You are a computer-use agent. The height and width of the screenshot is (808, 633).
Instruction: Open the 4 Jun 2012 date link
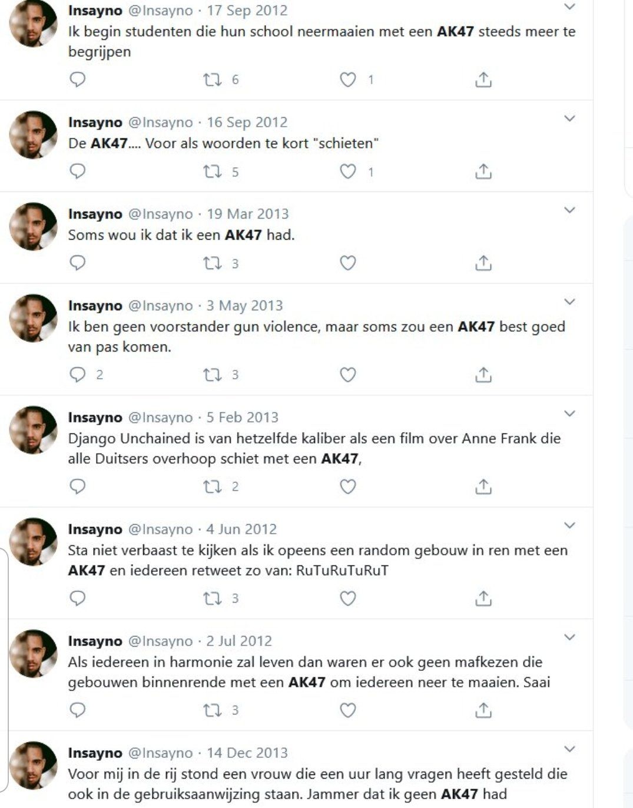[x=241, y=529]
